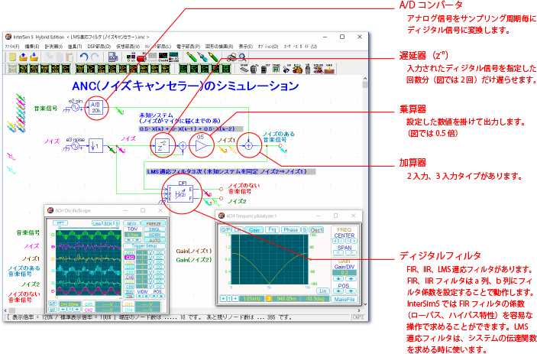Viewport: 537px width, 354px height.
Task: Click the 0.2 Gain/DIV value field
Action: click(345, 273)
